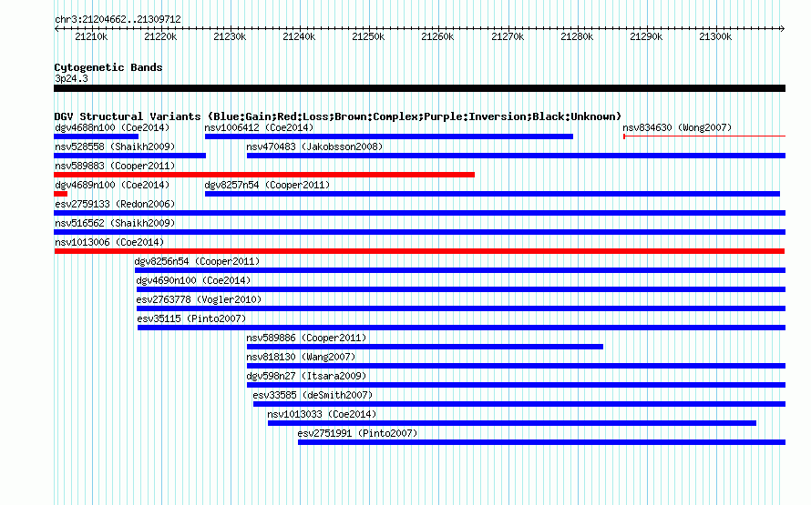This screenshot has height=505, width=811.
Task: Click the blue bar under nsv470483
Action: [516, 156]
